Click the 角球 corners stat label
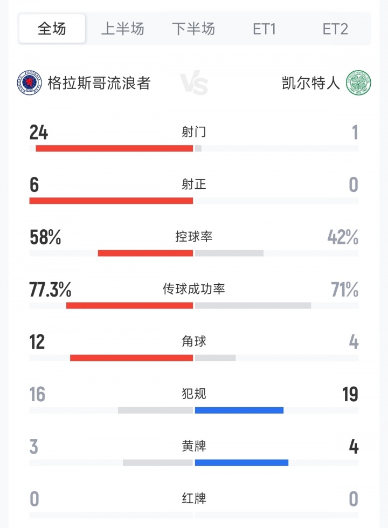388x528 pixels. pyautogui.click(x=194, y=341)
